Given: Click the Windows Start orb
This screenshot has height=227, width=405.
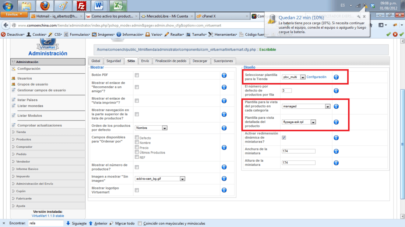Looking at the screenshot, I should pos(8,6).
